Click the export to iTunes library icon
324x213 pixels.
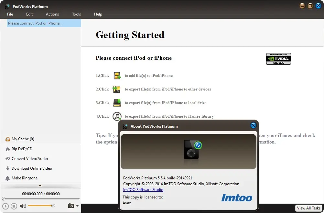pyautogui.click(x=117, y=116)
